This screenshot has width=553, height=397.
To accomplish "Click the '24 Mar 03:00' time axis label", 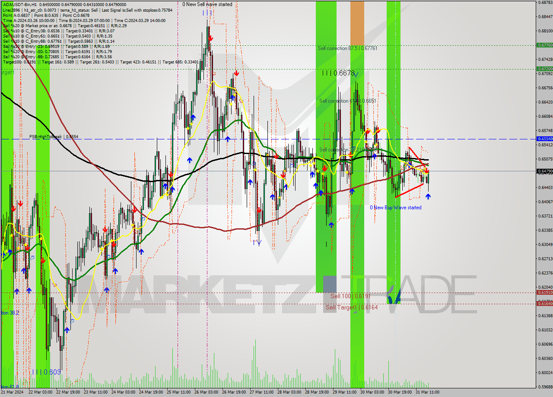I will [x=123, y=392].
